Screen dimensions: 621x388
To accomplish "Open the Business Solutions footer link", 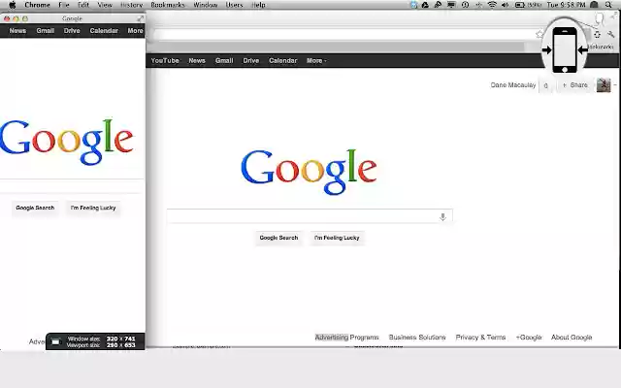I will click(417, 338).
